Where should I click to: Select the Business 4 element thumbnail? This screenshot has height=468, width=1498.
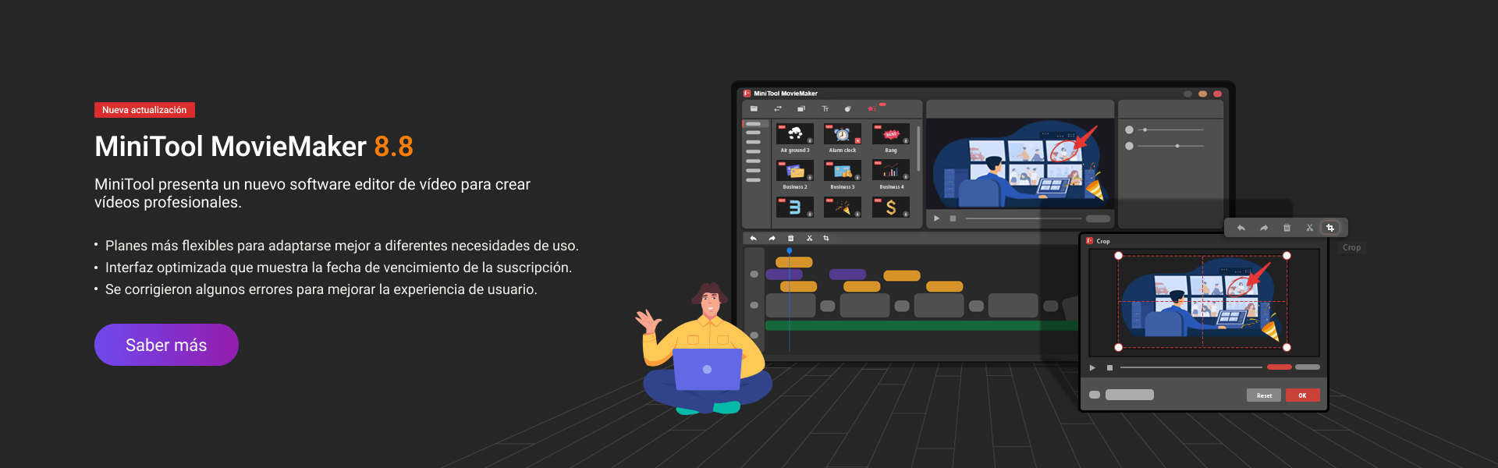click(891, 171)
